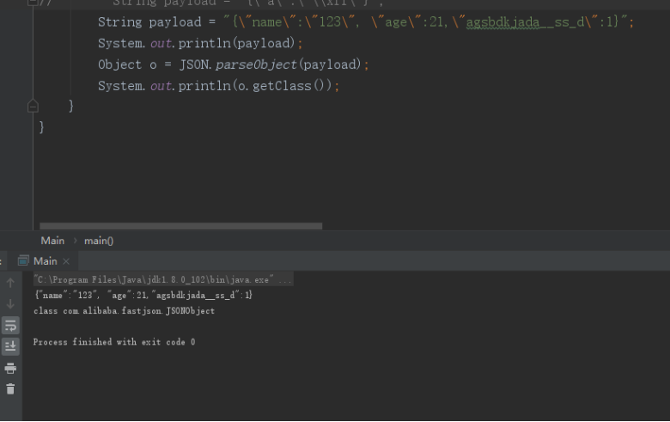670x422 pixels.
Task: Click the underlined 'agsbdkjada__ss_d' key in the code
Action: click(525, 21)
